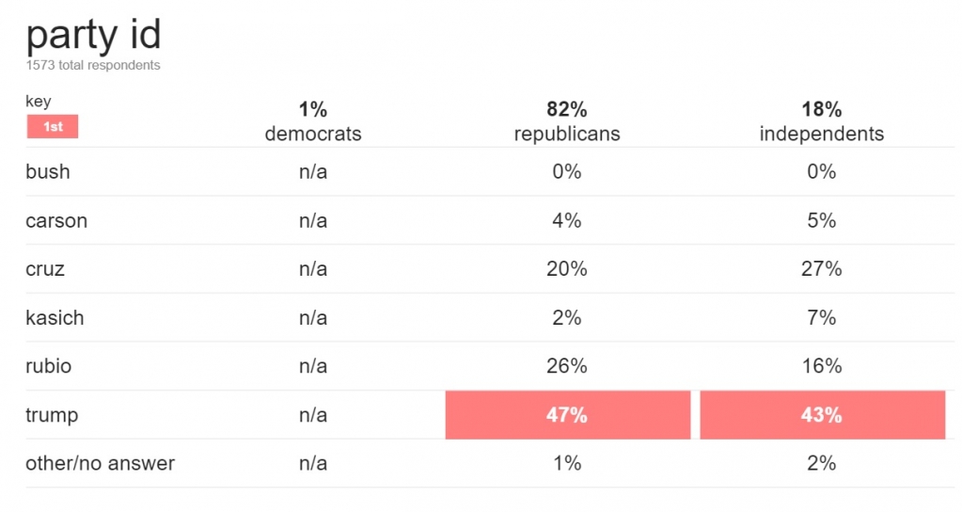Viewport: 962px width, 512px height.
Task: Select the republicans column header
Action: point(567,122)
